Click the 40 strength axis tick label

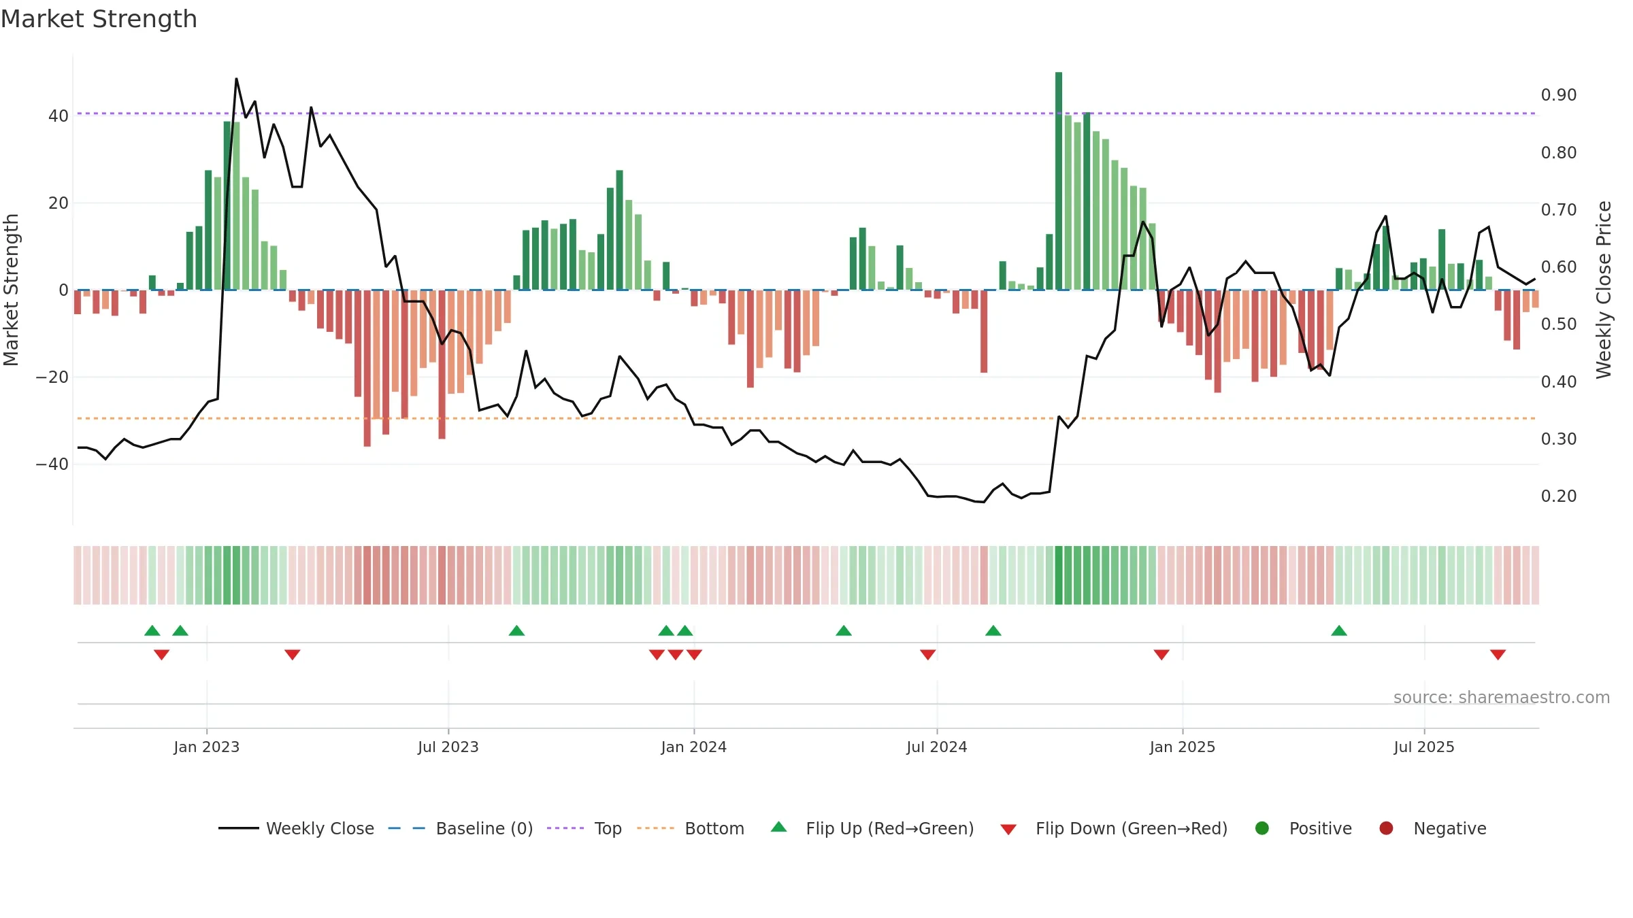tap(59, 116)
